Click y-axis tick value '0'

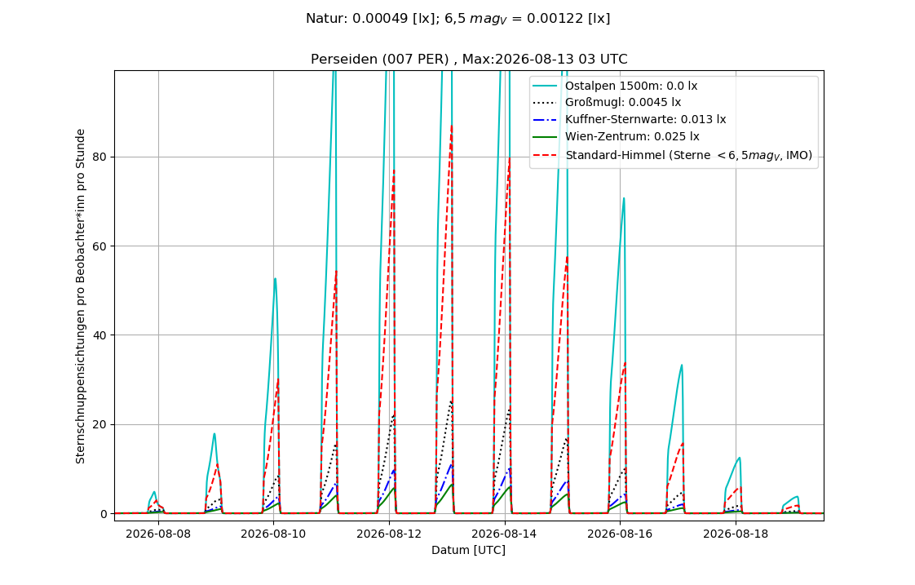pos(104,514)
